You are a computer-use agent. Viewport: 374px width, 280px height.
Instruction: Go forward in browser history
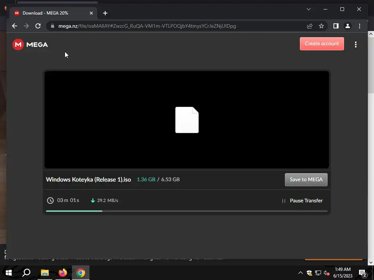[26, 26]
